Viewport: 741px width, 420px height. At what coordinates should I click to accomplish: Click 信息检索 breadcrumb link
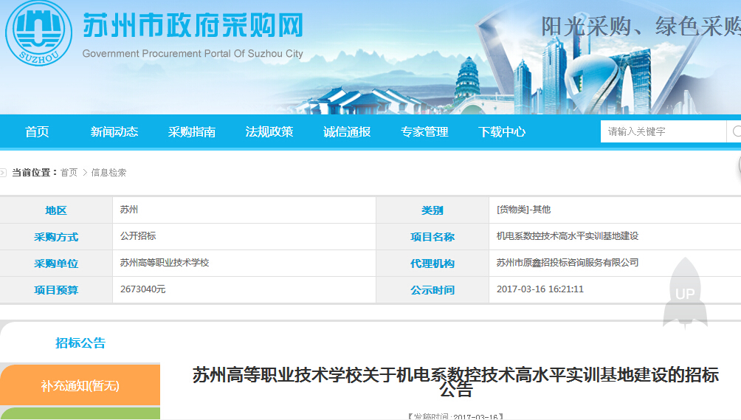108,173
